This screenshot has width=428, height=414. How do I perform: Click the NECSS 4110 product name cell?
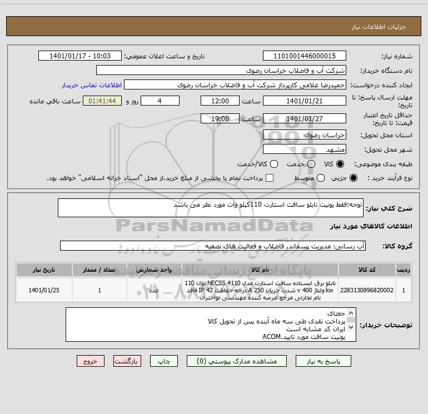click(x=260, y=290)
